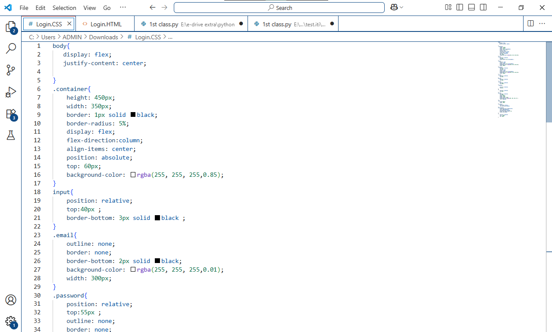Open the Copilot chat dropdown

click(401, 7)
